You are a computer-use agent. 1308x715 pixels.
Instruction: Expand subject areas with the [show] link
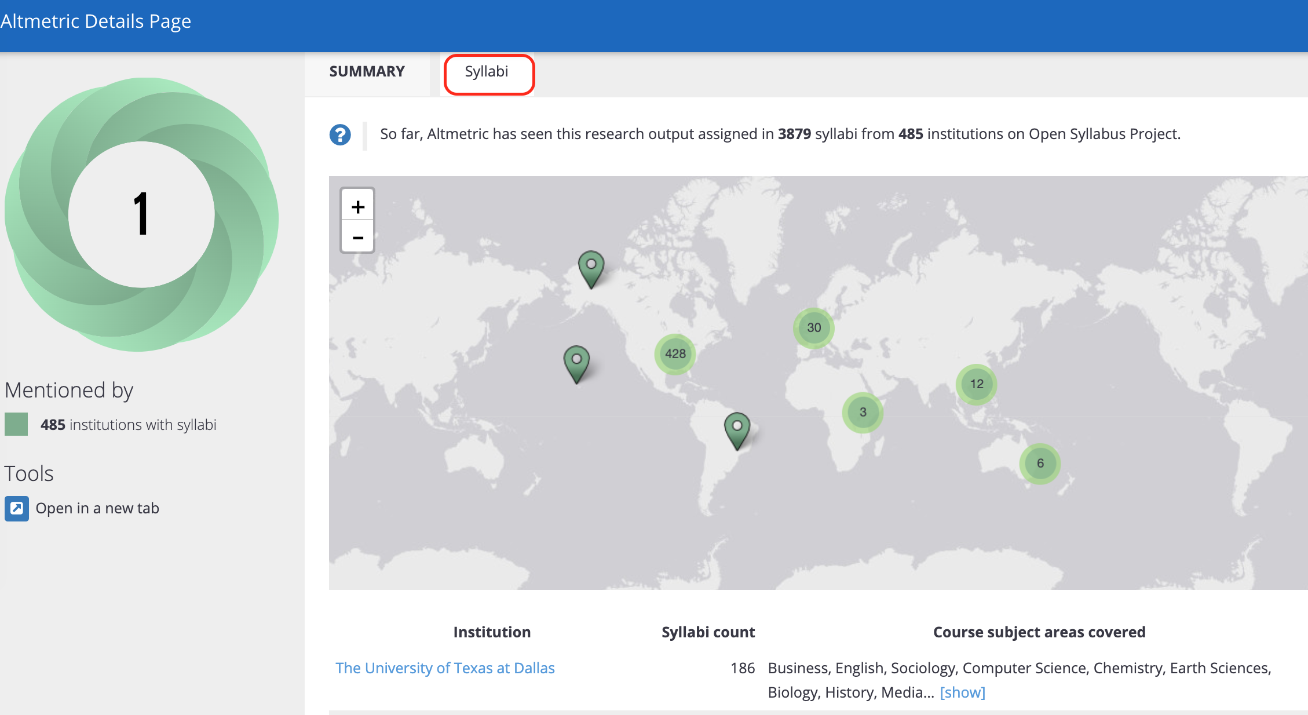click(962, 692)
